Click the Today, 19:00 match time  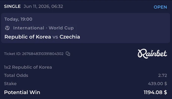pyautogui.click(x=18, y=19)
